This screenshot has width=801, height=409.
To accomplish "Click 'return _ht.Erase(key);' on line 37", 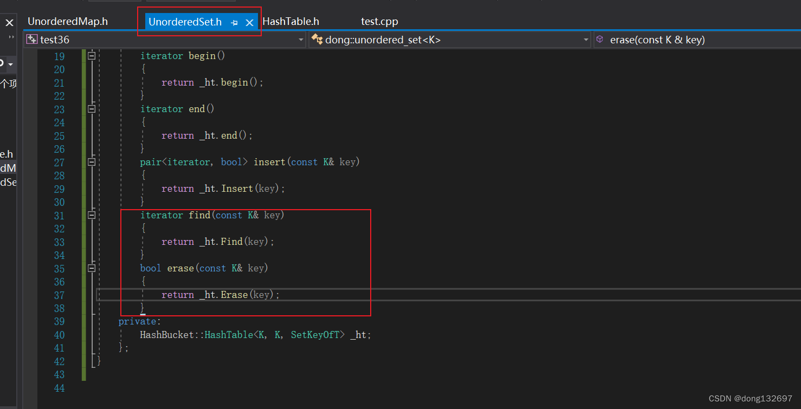I will pos(221,295).
